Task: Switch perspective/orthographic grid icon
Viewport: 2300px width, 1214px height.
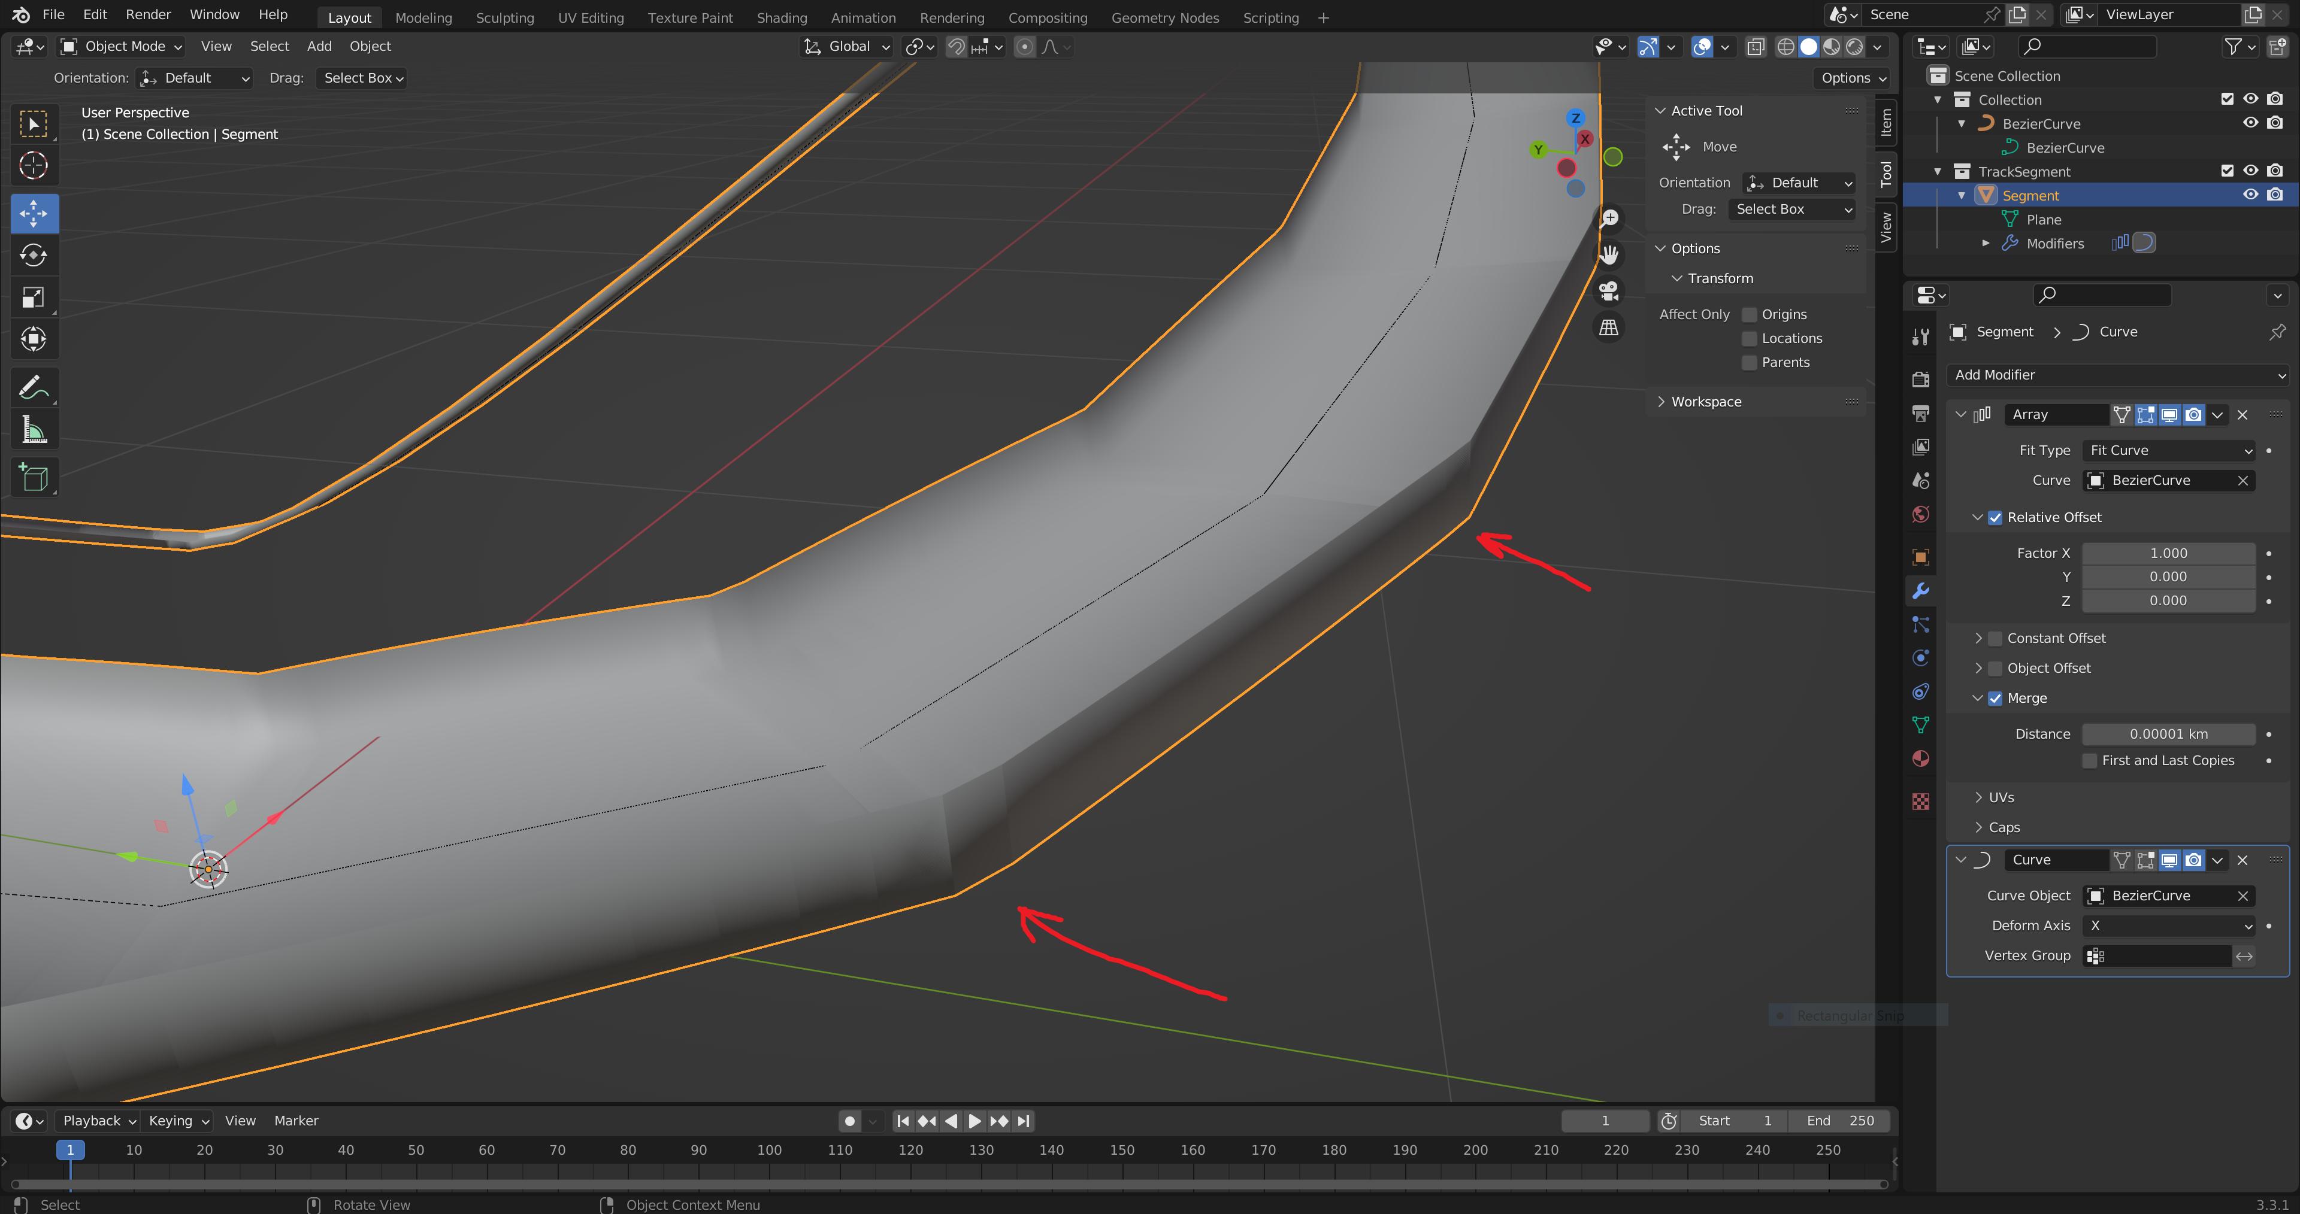Action: 1610,327
